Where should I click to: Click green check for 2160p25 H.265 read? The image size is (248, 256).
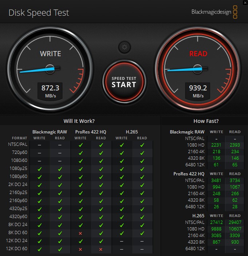(142, 193)
